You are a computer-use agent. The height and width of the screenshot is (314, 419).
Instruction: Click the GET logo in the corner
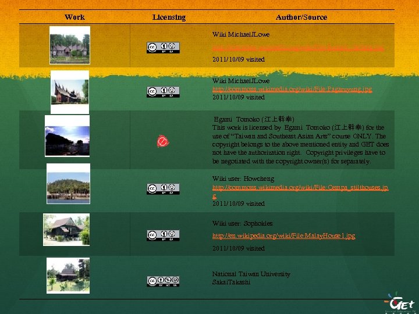399,303
